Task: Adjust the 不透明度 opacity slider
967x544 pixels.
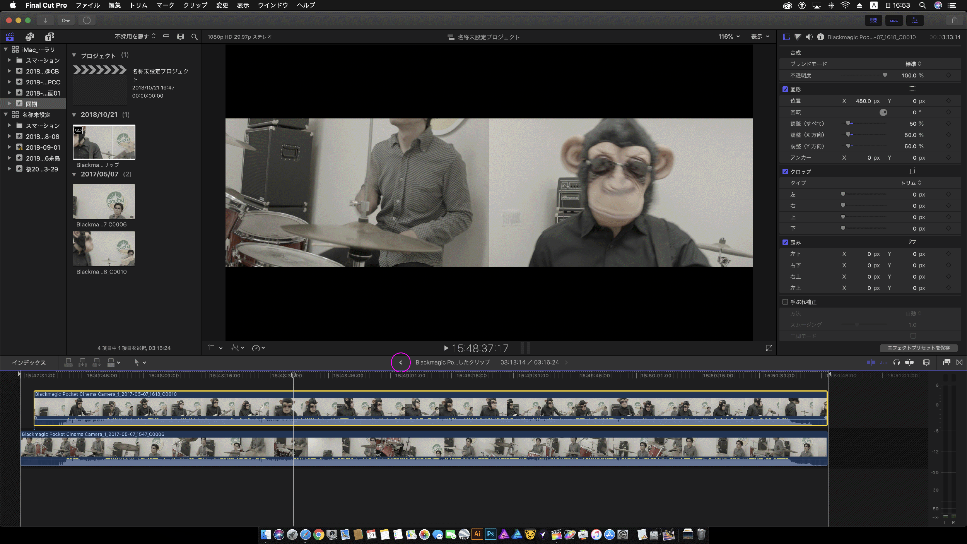Action: [885, 75]
